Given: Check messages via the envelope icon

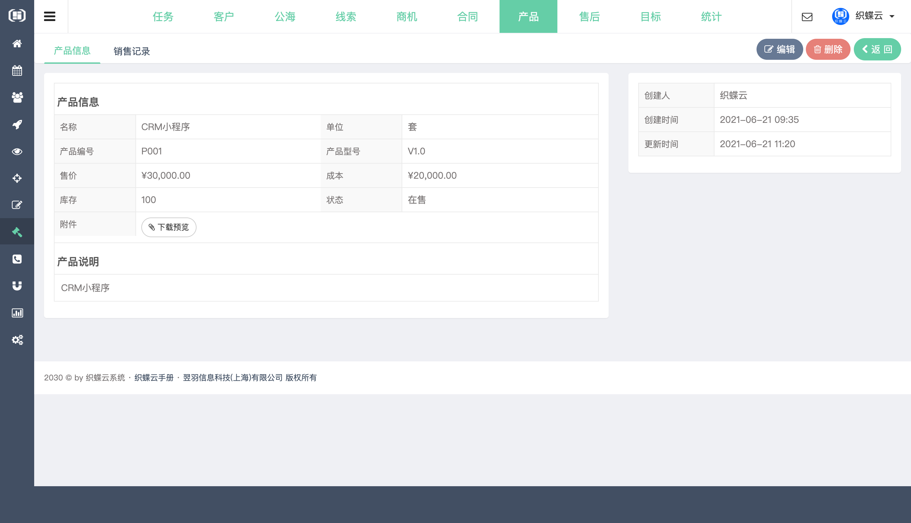Looking at the screenshot, I should (807, 16).
